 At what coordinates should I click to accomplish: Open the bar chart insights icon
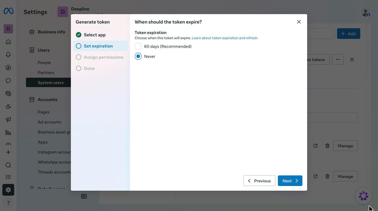(x=8, y=132)
